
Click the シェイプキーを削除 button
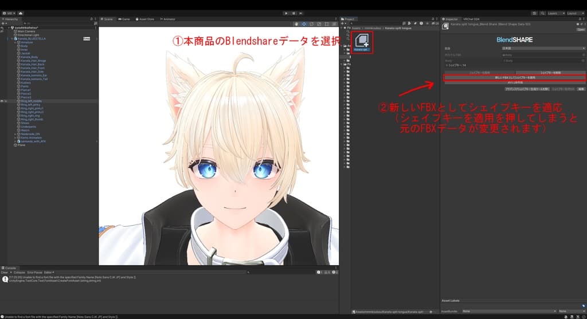[x=550, y=73]
